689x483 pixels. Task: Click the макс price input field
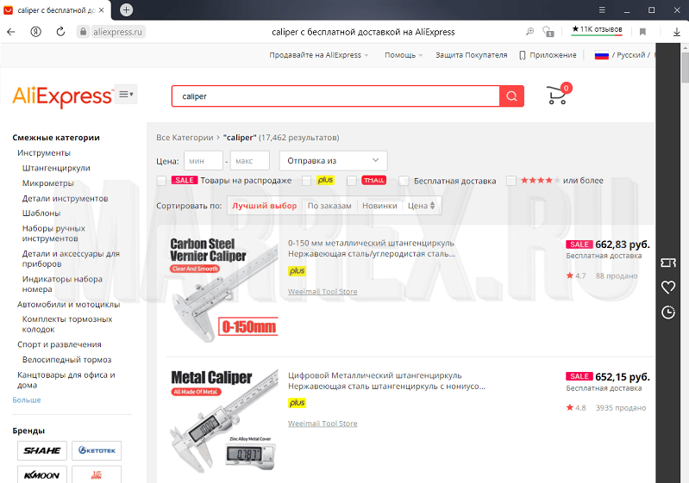[x=249, y=160]
